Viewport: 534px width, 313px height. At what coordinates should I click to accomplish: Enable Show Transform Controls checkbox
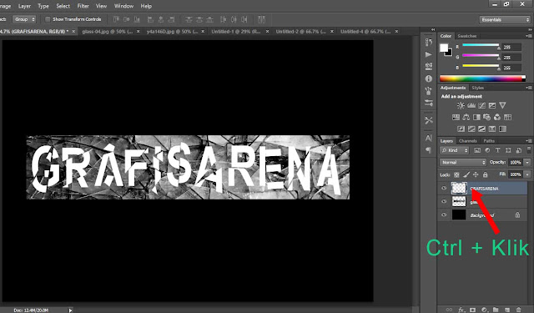(48, 19)
